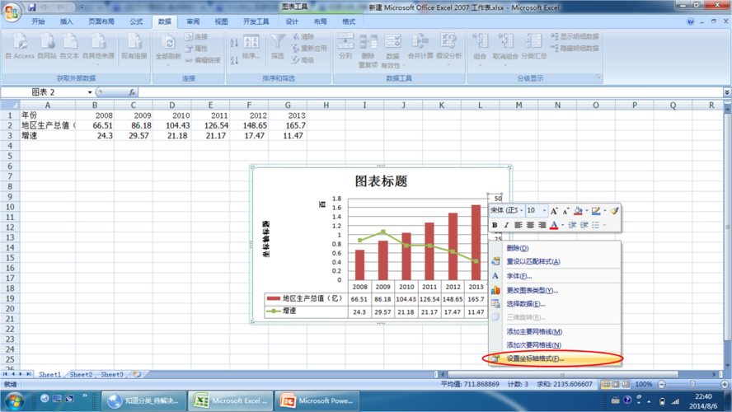Click the Save icon in quick access toolbar

[x=32, y=7]
